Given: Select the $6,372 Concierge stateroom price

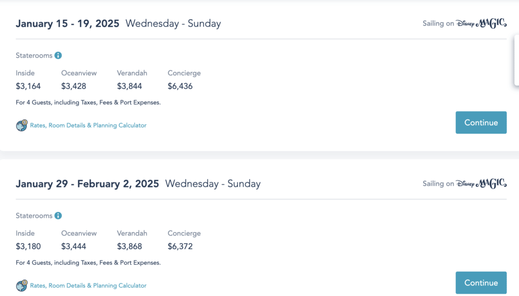Looking at the screenshot, I should (180, 246).
